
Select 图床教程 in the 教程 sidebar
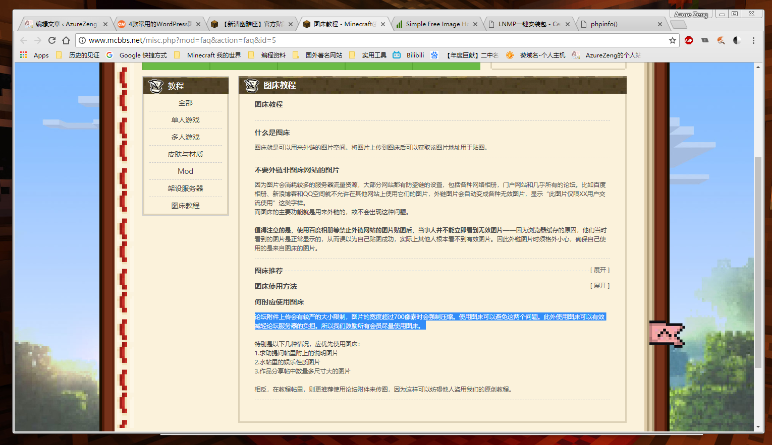pos(186,206)
